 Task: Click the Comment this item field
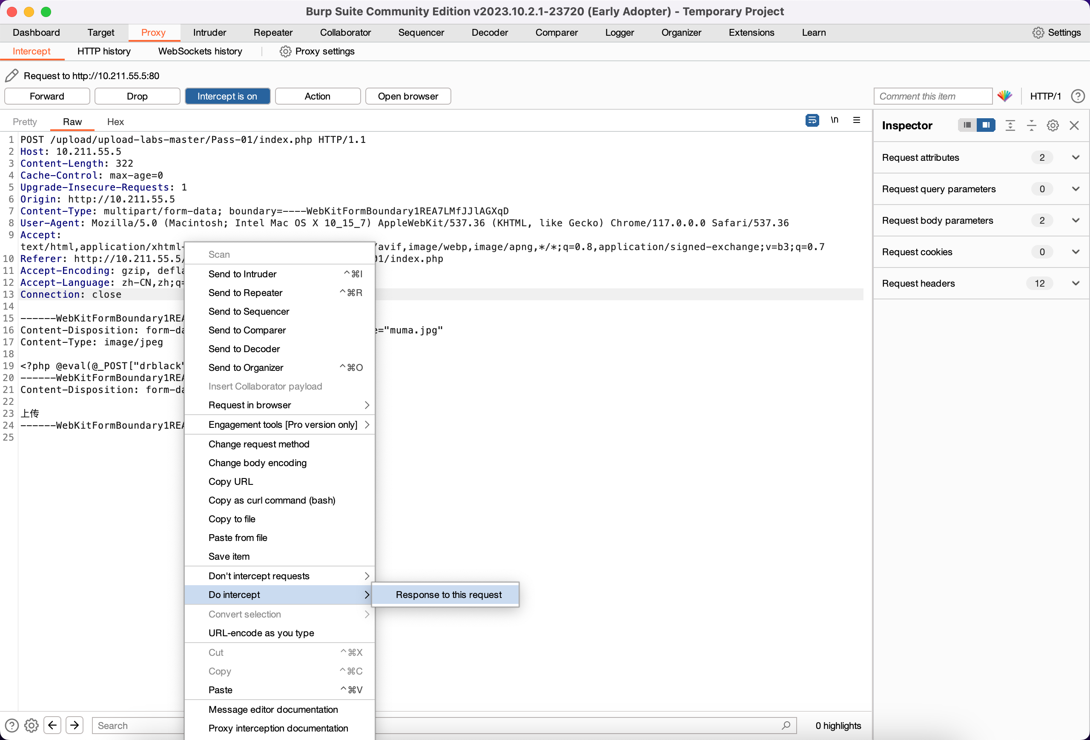pos(932,96)
